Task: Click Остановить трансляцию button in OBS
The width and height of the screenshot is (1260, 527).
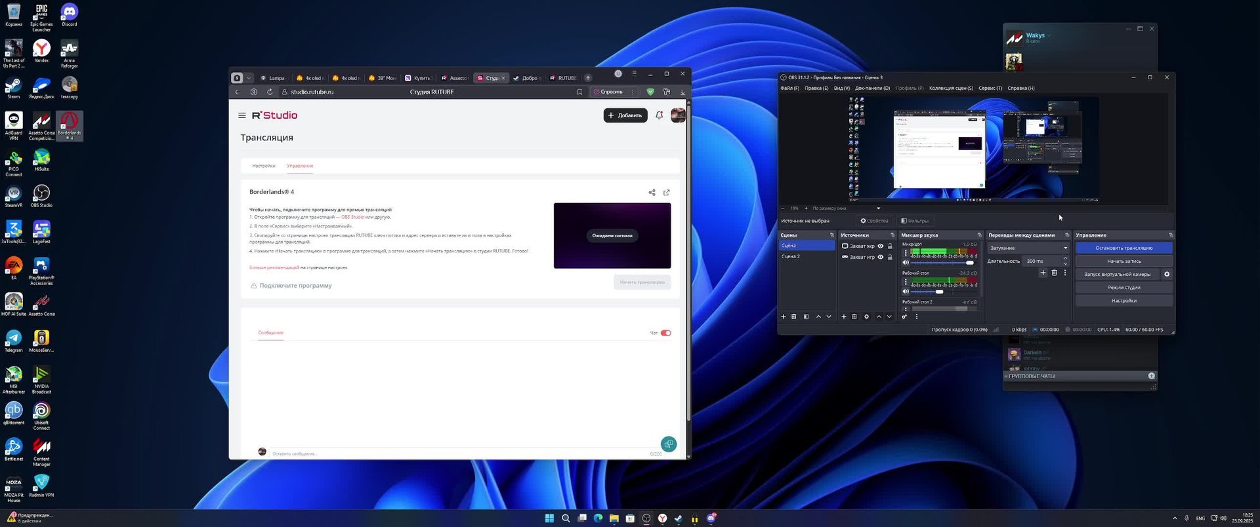Action: click(x=1123, y=248)
